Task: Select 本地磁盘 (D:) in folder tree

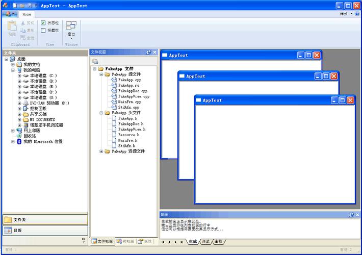Action: pyautogui.click(x=43, y=81)
